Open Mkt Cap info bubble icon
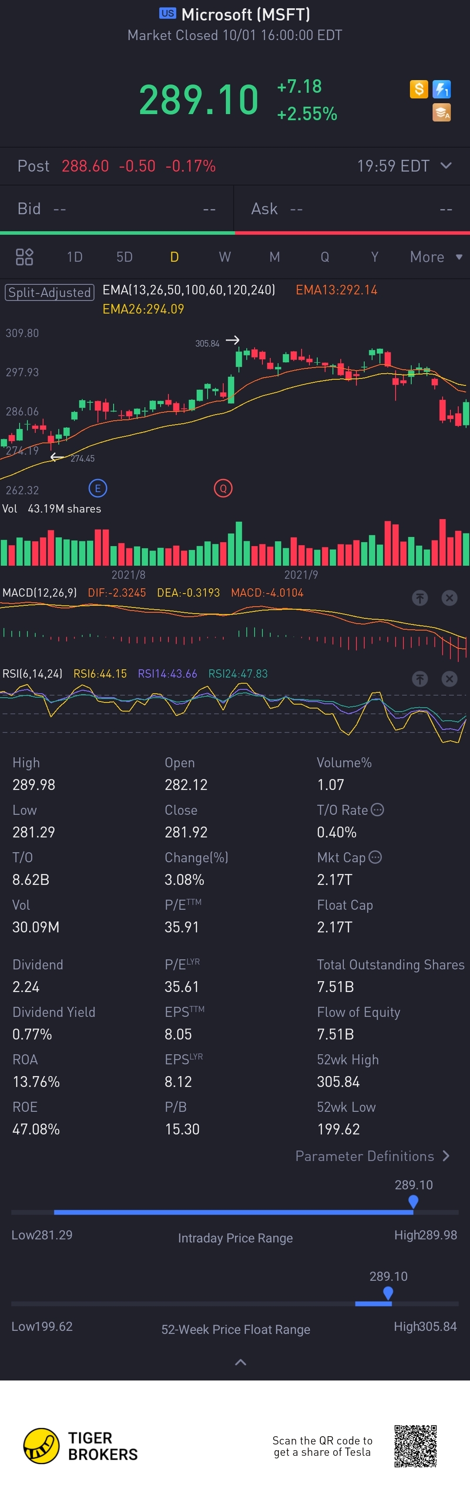This screenshot has width=470, height=1512. (376, 857)
